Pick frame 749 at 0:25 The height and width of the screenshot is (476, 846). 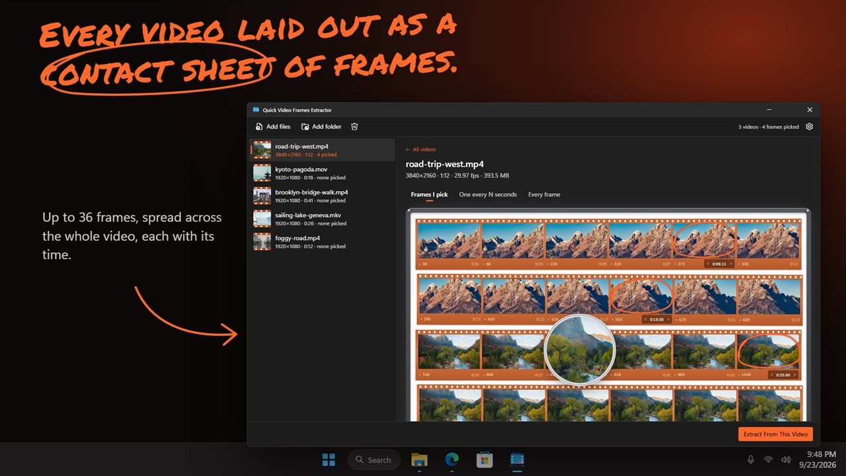pos(449,351)
